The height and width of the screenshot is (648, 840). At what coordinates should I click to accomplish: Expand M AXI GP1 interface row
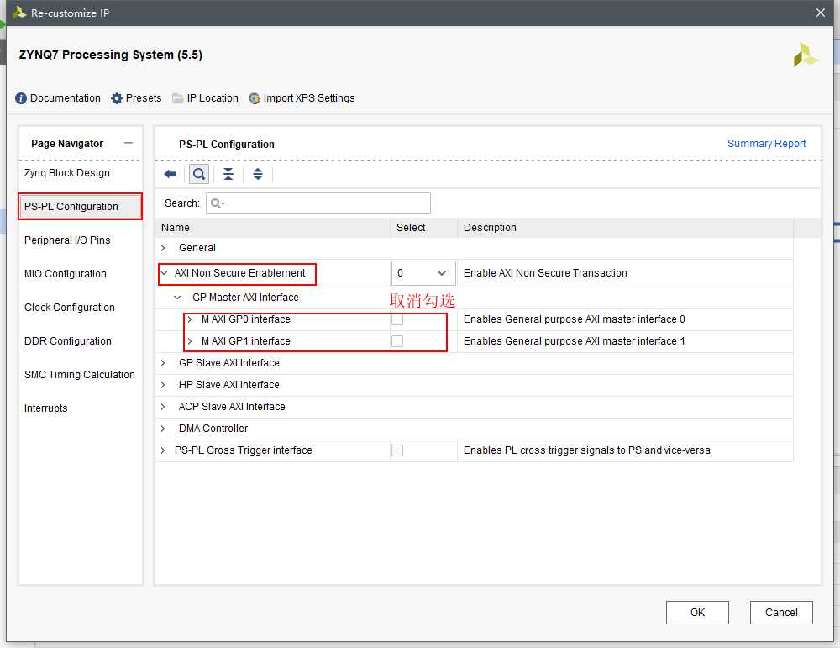pyautogui.click(x=190, y=341)
